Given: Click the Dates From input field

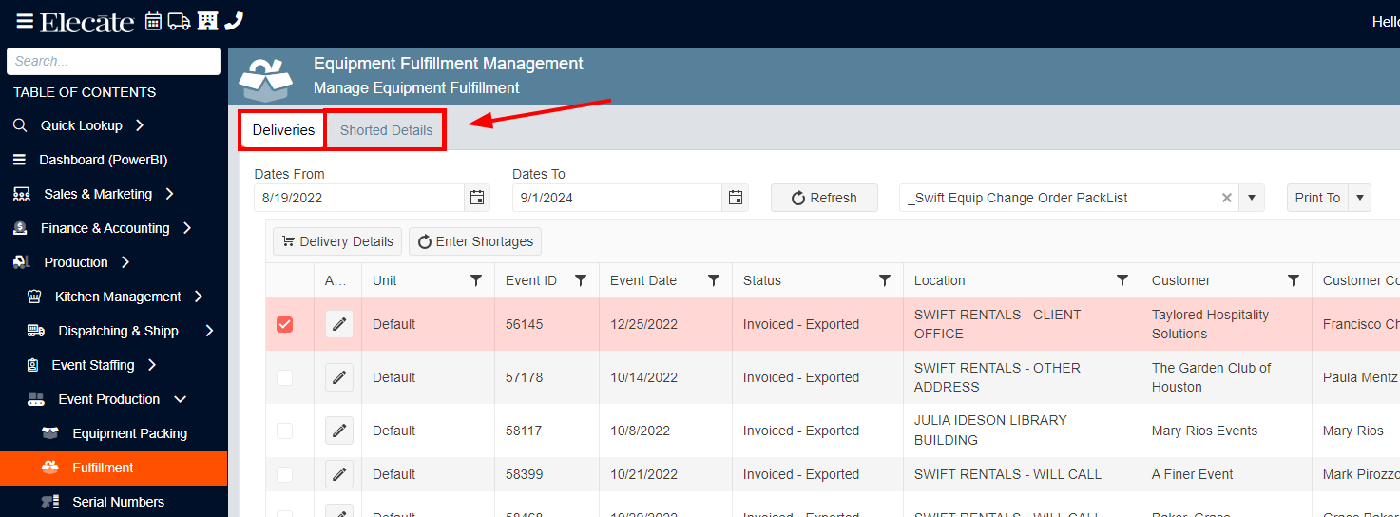Looking at the screenshot, I should (x=359, y=198).
